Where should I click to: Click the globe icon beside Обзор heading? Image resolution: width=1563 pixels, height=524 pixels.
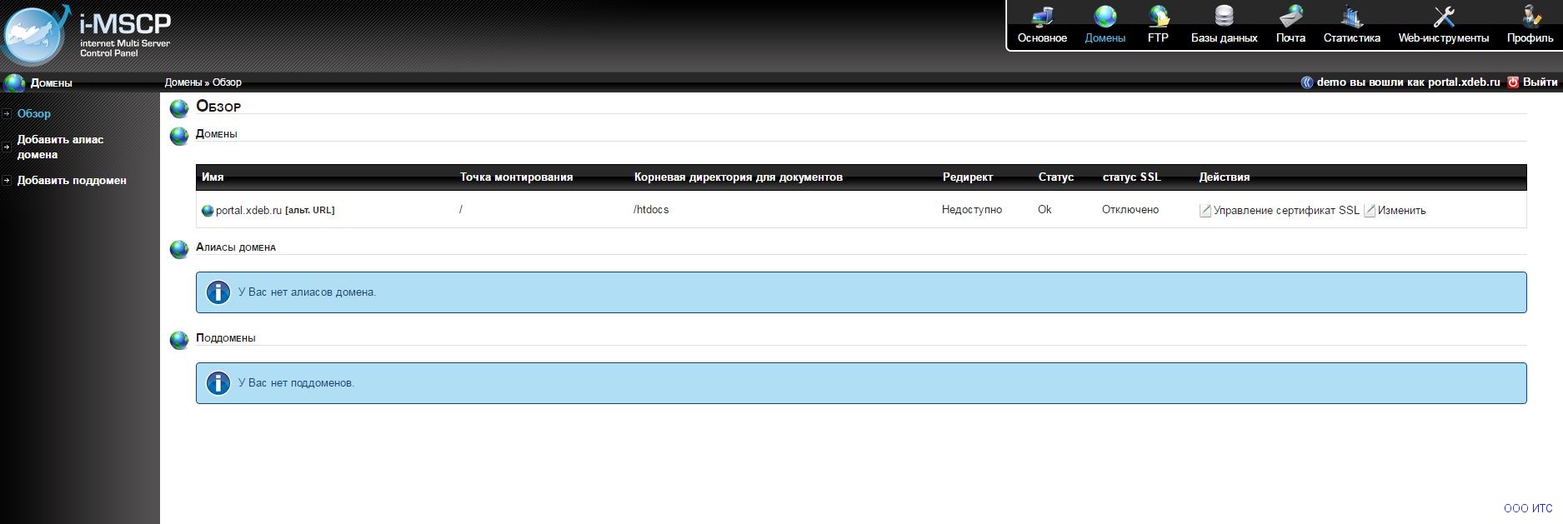pyautogui.click(x=179, y=108)
